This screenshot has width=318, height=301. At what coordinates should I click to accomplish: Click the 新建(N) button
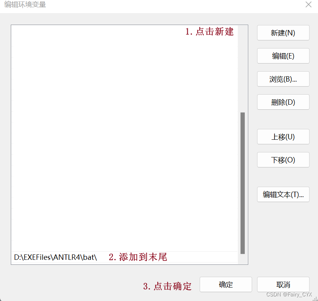(283, 33)
